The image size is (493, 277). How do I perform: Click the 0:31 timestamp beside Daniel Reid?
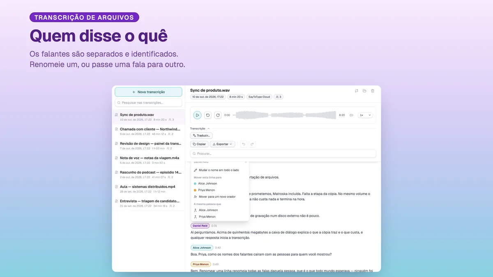coord(214,226)
